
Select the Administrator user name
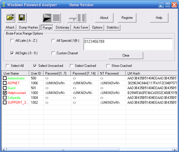(16, 78)
